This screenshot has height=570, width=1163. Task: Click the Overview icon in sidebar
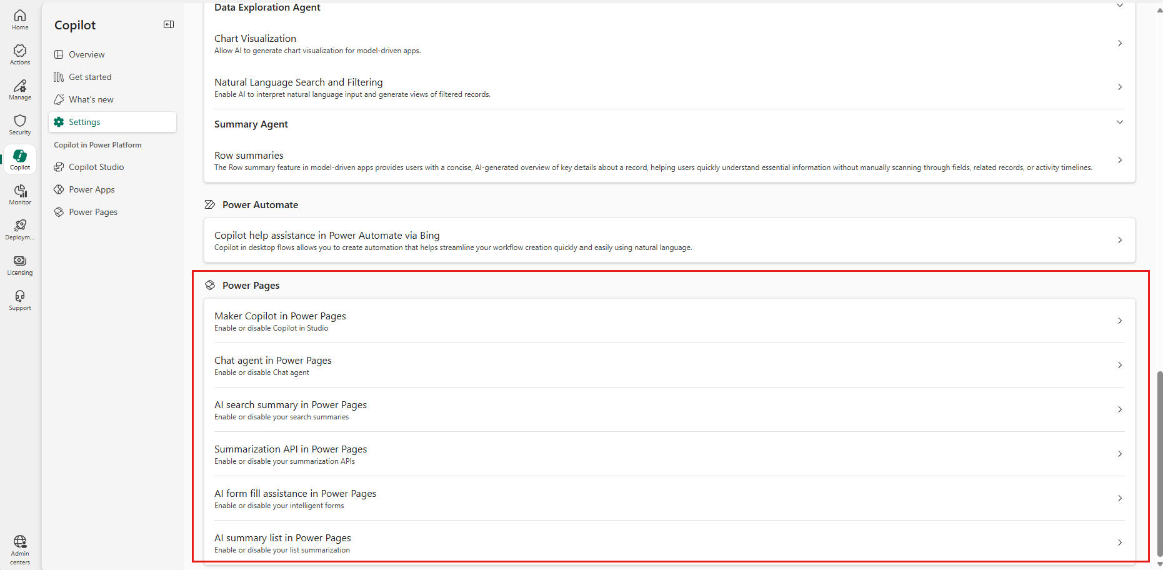pyautogui.click(x=59, y=54)
